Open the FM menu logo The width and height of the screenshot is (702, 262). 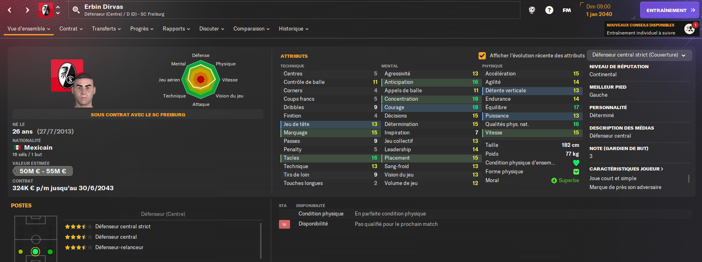click(567, 10)
